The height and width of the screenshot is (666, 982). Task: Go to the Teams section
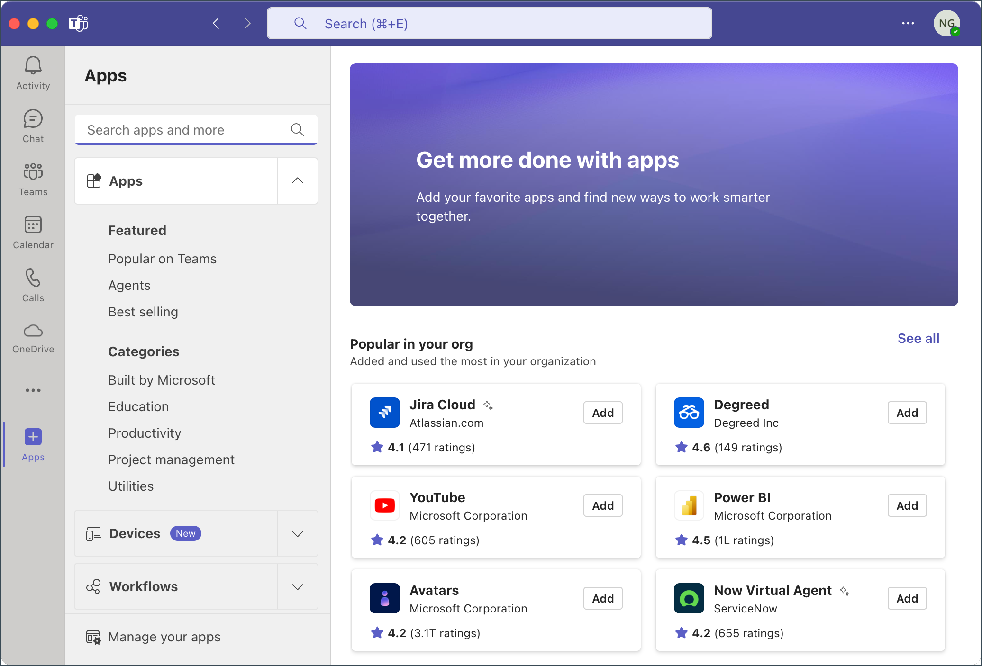pos(33,179)
